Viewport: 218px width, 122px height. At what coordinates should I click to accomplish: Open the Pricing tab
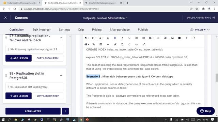tap(97, 29)
